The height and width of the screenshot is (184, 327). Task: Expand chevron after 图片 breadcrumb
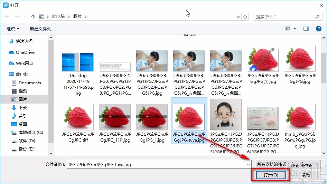click(86, 17)
